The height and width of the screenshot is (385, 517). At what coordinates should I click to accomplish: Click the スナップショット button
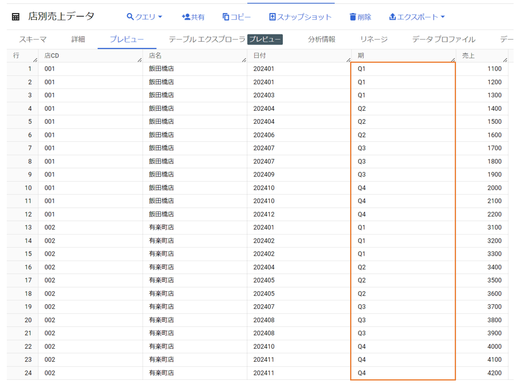pos(300,17)
